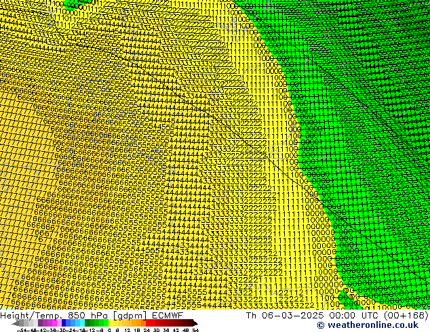Click the bright red swatch above 24
This screenshot has height=332, width=430.
[x=148, y=323]
